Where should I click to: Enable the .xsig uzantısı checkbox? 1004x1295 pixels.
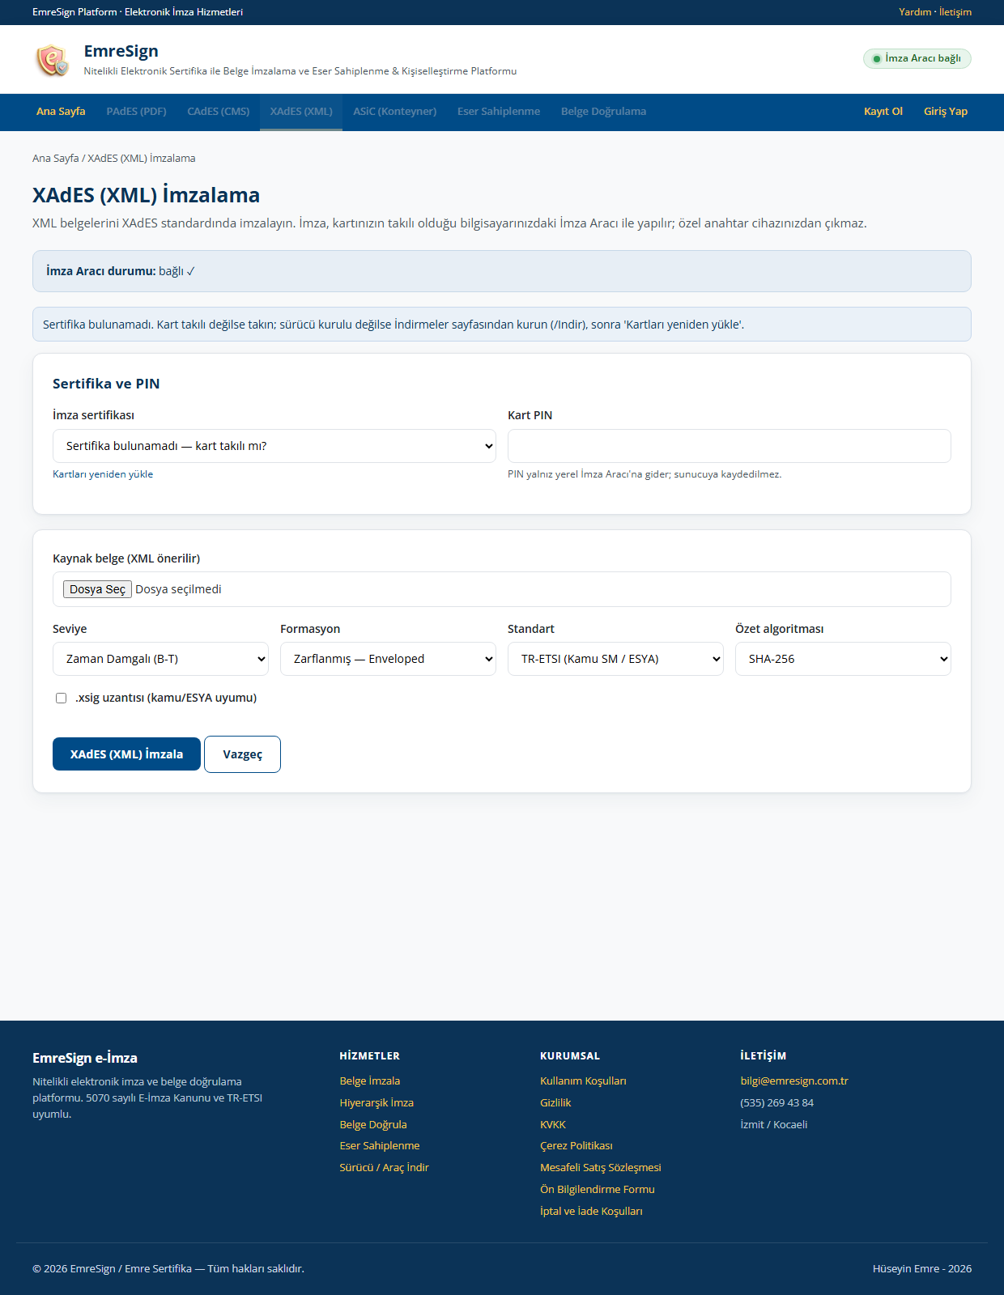tap(61, 698)
